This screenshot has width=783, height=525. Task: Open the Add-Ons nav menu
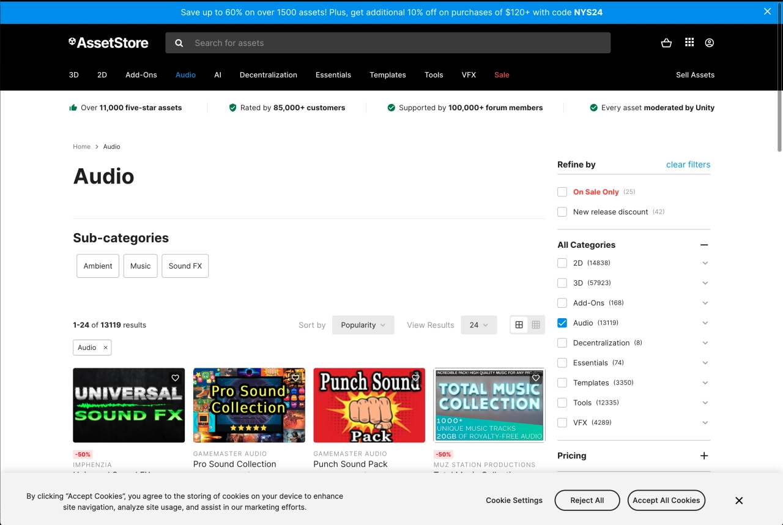coord(141,75)
